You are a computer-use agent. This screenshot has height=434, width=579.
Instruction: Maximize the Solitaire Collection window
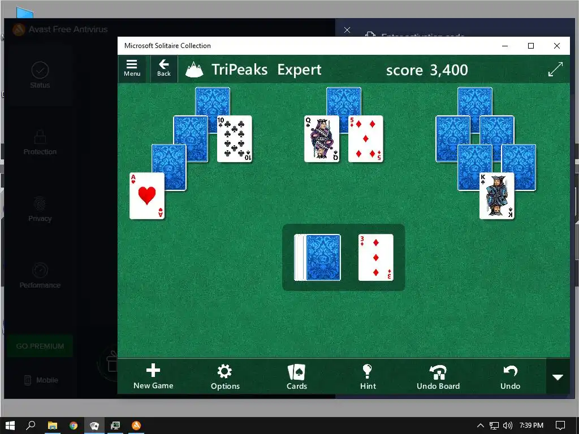(x=530, y=46)
